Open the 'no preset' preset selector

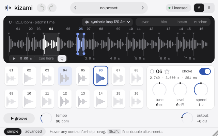(x=109, y=8)
